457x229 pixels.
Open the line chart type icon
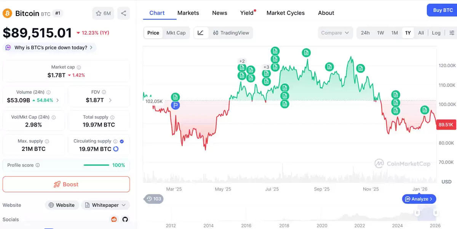pos(201,33)
